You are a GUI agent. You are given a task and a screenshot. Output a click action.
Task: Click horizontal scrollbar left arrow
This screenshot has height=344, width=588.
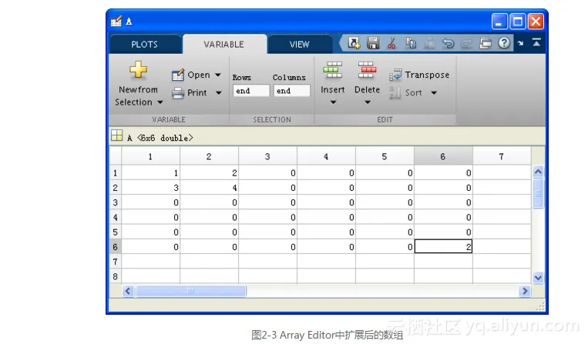(128, 291)
